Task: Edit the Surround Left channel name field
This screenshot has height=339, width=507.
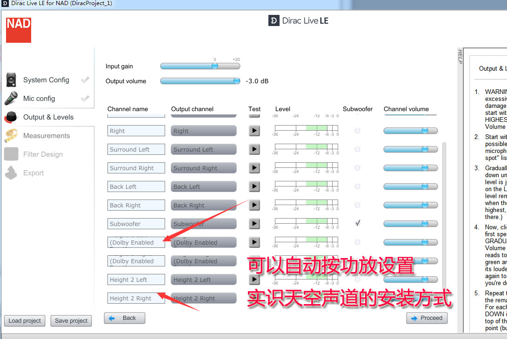Action: pos(136,149)
